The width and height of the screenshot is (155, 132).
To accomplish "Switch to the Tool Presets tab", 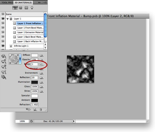I will [7, 2].
